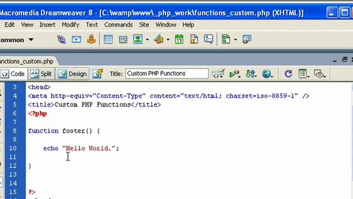Image resolution: width=353 pixels, height=199 pixels.
Task: Open the Window menu
Action: (x=165, y=24)
